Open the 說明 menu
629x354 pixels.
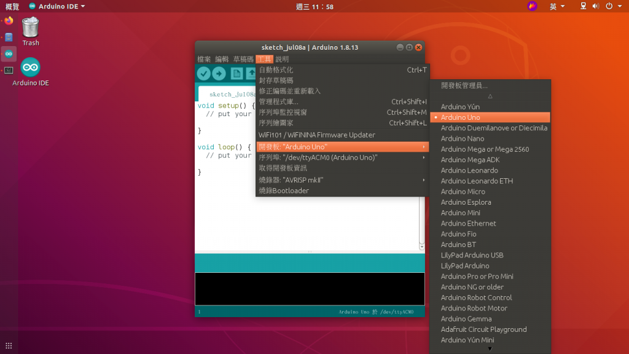282,59
